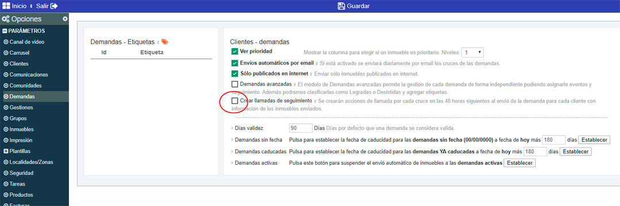
Task: Click the circle icon beside Seguridad
Action: (6, 173)
